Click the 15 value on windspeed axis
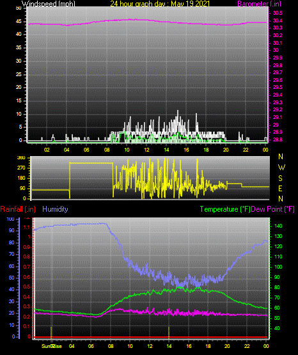Image resolution: width=298 pixels, height=355 pixels. (19, 101)
